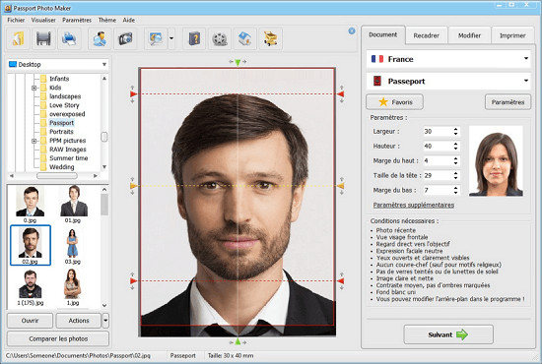Click the camera toolbar icon
Image resolution: width=542 pixels, height=364 pixels.
pos(125,38)
